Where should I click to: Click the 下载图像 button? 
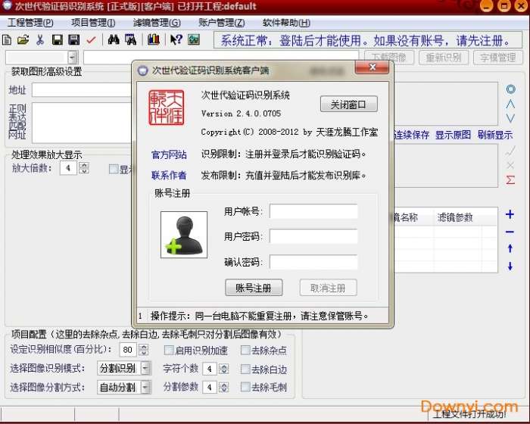pos(389,58)
